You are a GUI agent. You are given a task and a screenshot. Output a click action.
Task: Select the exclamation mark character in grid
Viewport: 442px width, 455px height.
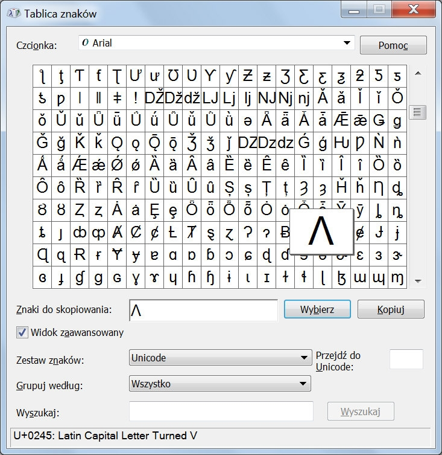click(136, 98)
